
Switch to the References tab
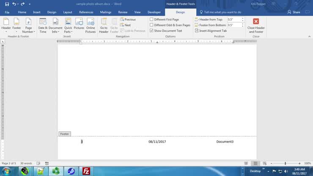[x=86, y=12]
